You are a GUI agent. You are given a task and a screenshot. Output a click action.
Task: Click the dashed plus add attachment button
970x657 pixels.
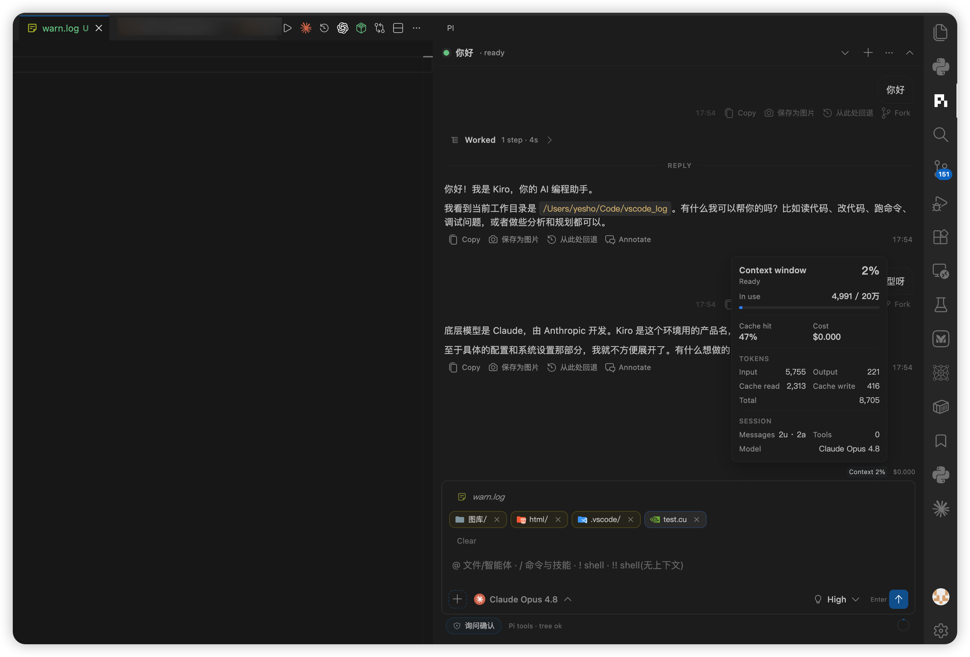[457, 600]
